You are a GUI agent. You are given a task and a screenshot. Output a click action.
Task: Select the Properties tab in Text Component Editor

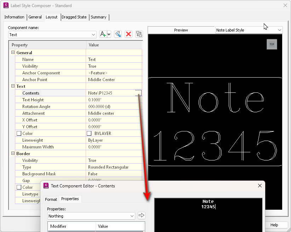pos(70,199)
